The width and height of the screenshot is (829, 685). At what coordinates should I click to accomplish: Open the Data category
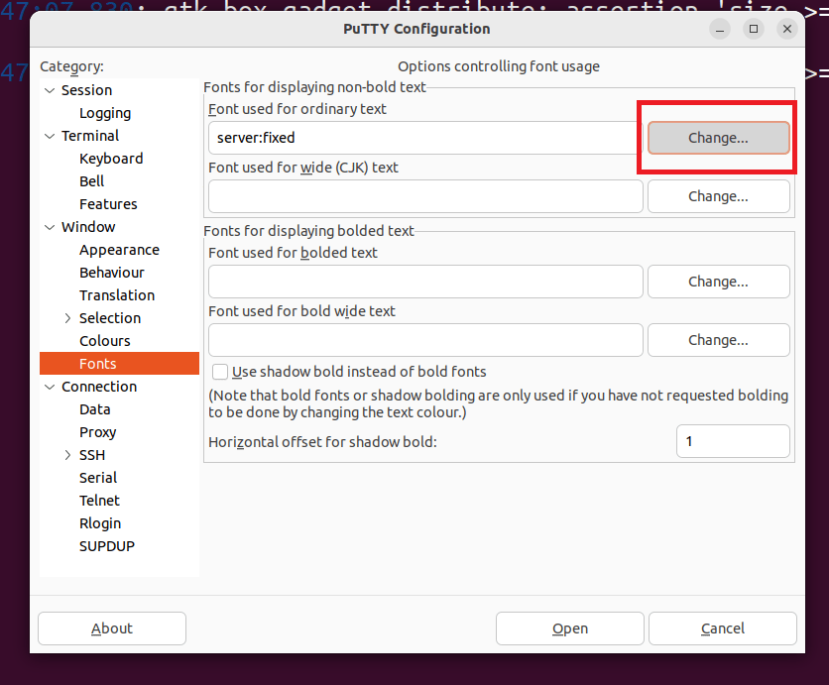click(95, 409)
